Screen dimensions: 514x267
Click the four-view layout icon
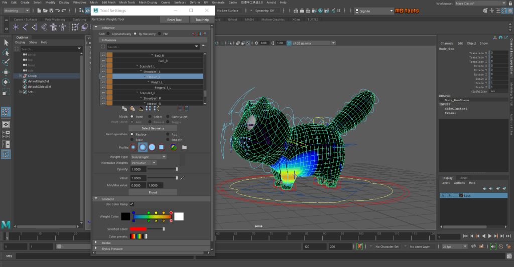(x=6, y=134)
